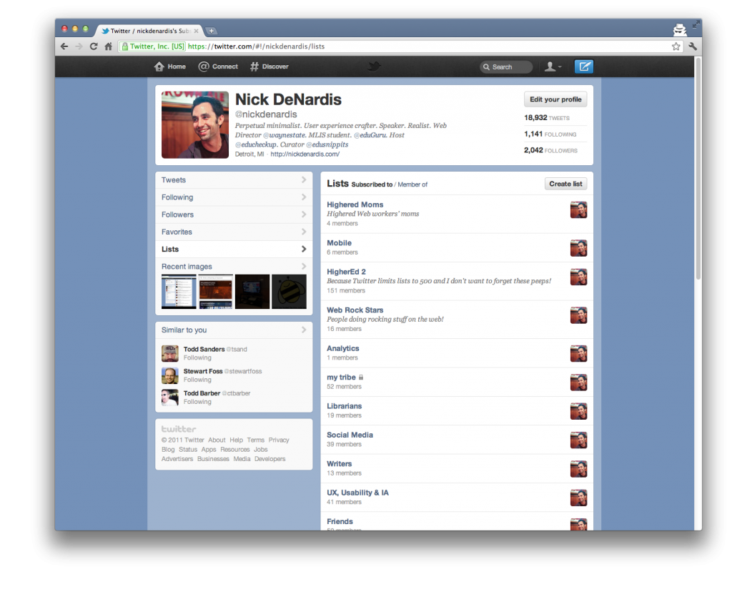This screenshot has height=597, width=732.
Task: Click the Highered Moms list avatar
Action: click(x=578, y=210)
